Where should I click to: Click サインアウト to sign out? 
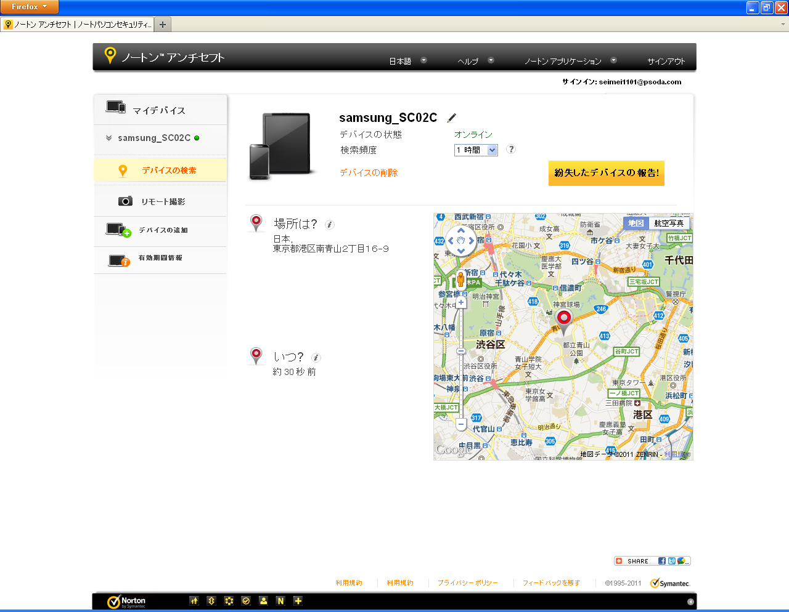[666, 61]
